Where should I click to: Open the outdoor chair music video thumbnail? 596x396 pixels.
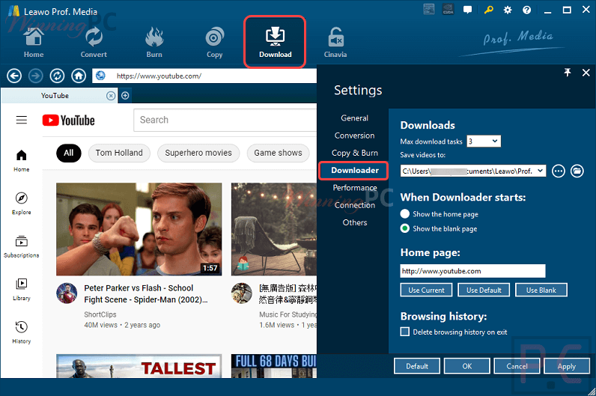pos(274,229)
